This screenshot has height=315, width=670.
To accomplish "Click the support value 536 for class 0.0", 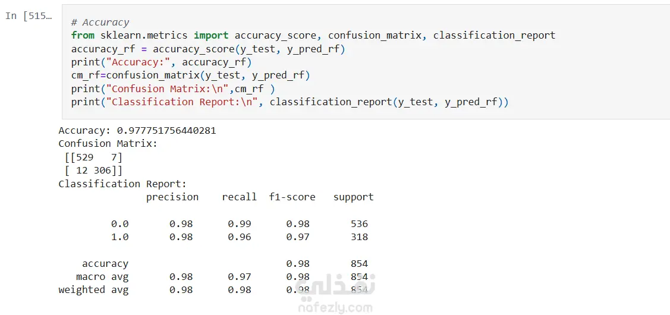I will pos(359,223).
